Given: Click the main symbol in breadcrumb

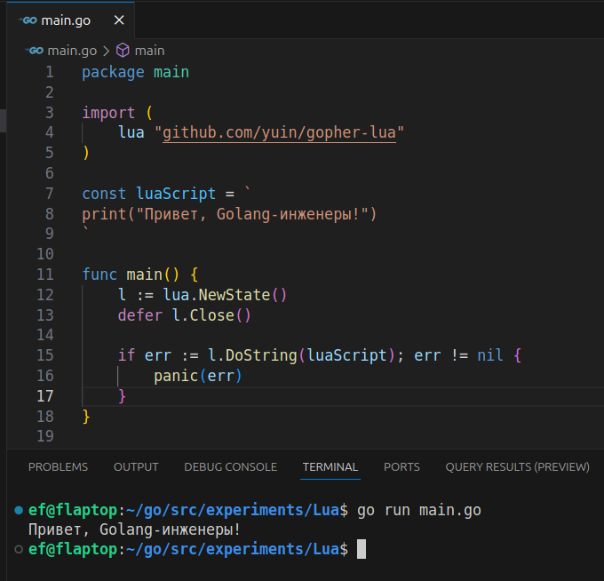Looking at the screenshot, I should click(x=149, y=51).
